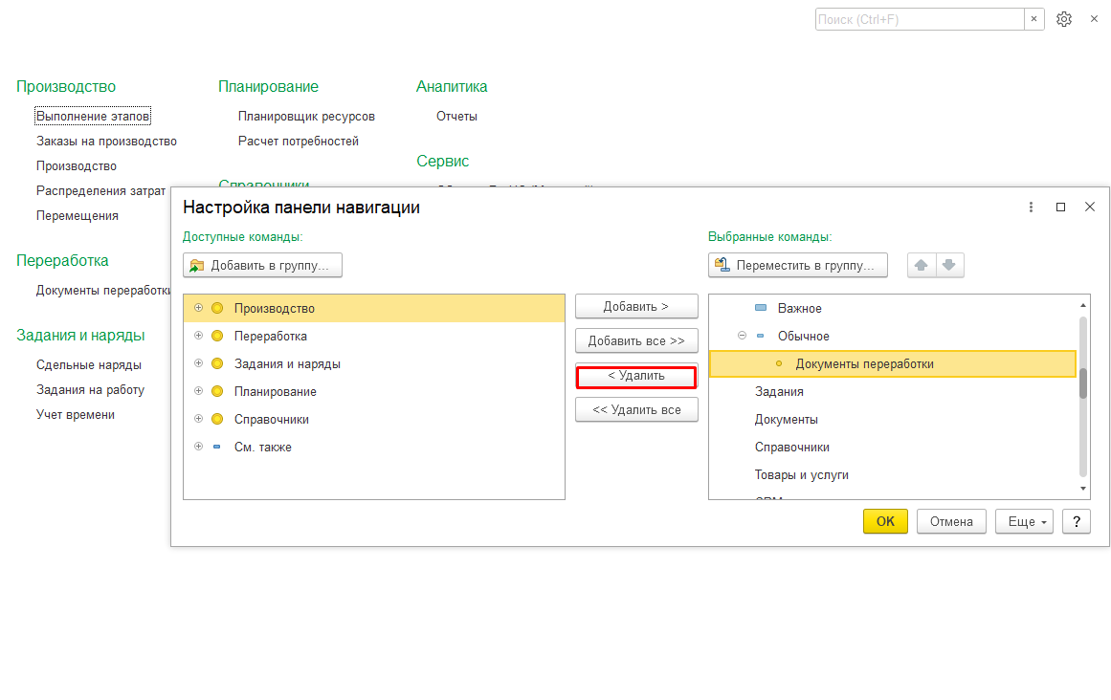Image resolution: width=1111 pixels, height=700 pixels.
Task: Expand the См. также tree node
Action: [x=198, y=447]
